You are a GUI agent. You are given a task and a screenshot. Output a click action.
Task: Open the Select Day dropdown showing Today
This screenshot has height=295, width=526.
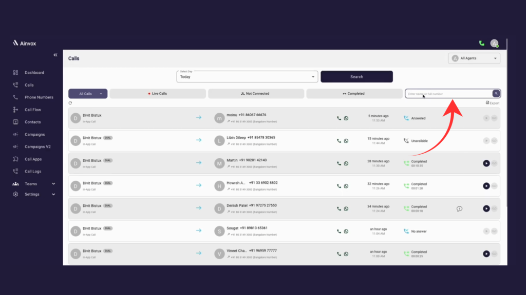pos(247,76)
